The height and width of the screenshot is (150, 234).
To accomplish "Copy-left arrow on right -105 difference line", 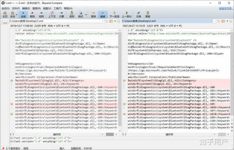I will [x=124, y=104].
